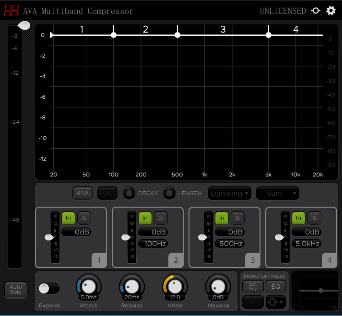Image resolution: width=342 pixels, height=316 pixels.
Task: Click the 100Hz crossover field
Action: (153, 244)
